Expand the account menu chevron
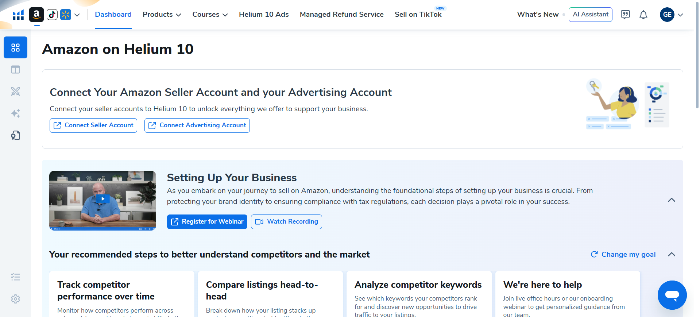700x317 pixels. [x=680, y=15]
